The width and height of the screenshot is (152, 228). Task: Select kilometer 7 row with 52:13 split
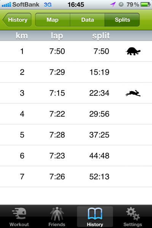point(76,177)
